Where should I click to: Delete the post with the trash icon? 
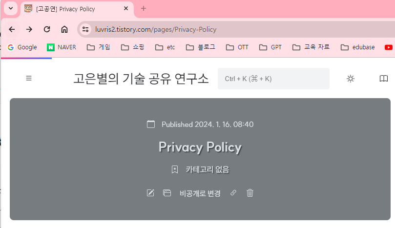(250, 193)
